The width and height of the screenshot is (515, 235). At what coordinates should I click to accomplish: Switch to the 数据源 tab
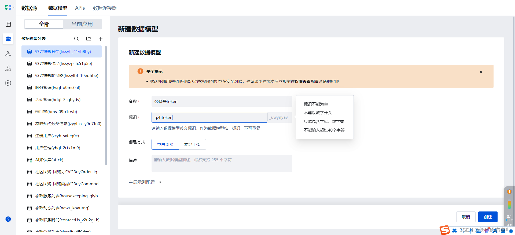tap(30, 8)
